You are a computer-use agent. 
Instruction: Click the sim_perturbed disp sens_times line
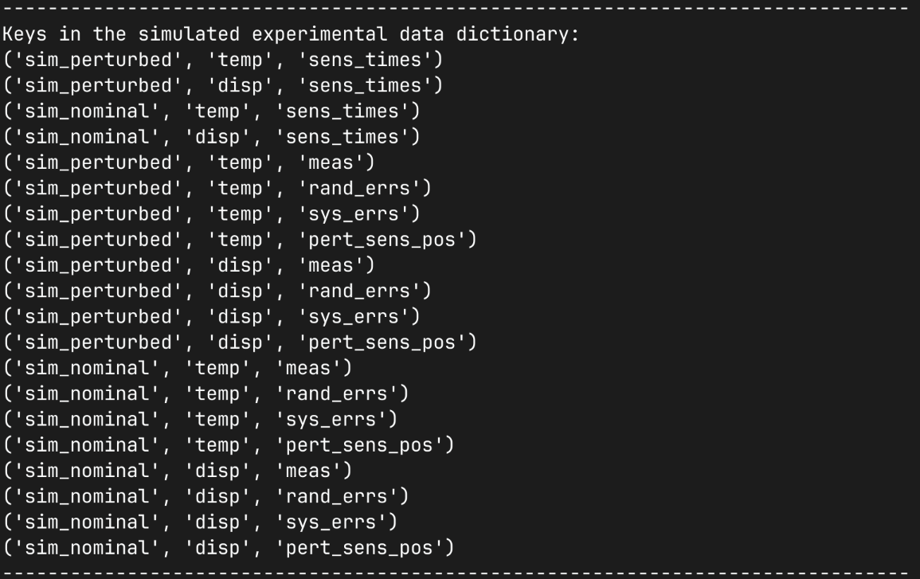223,85
